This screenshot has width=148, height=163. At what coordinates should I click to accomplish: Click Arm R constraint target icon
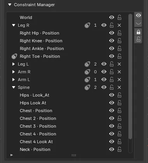(87, 72)
